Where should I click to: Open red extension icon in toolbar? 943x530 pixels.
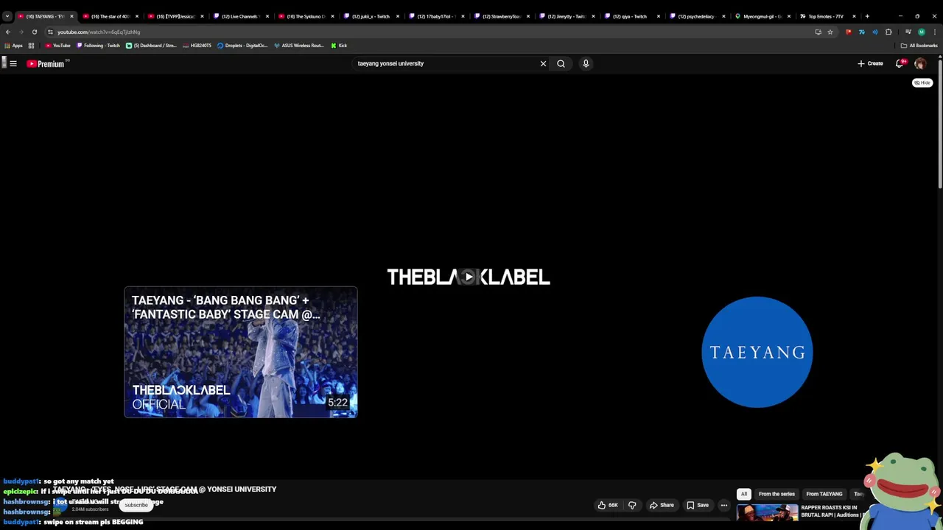click(848, 32)
